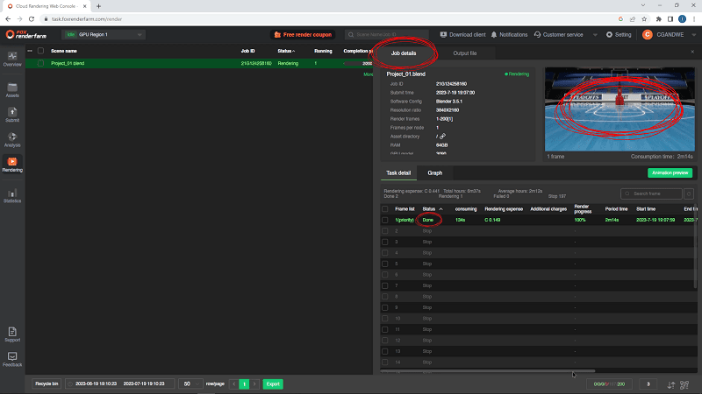Check the frame 5 checkbox
The height and width of the screenshot is (394, 702).
click(385, 264)
